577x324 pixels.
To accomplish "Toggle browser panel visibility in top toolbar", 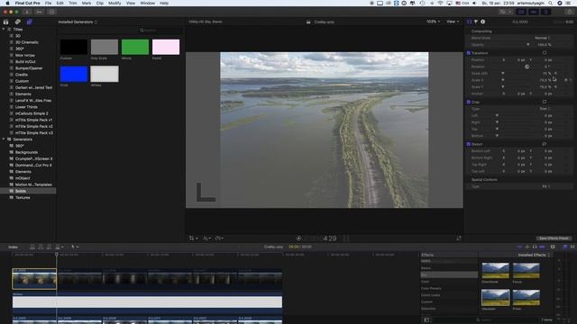I will click(521, 12).
